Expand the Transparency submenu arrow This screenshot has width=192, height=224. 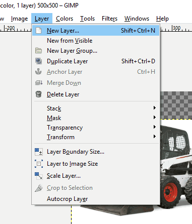coord(155,127)
